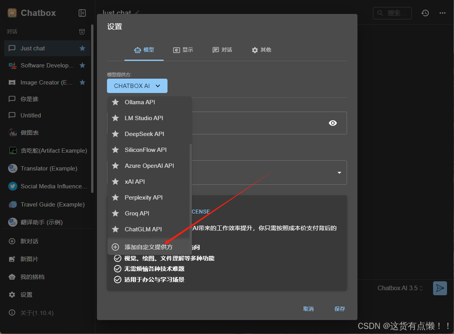The height and width of the screenshot is (334, 454).
Task: Toggle license key visibility eye icon
Action: click(x=333, y=123)
